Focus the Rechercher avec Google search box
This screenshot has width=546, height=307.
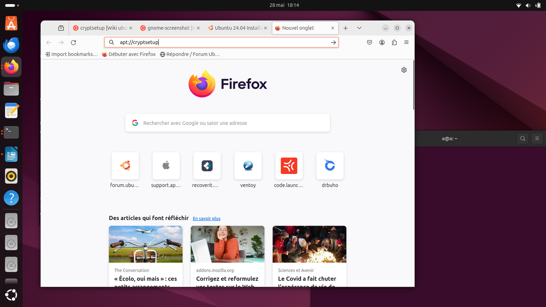point(227,123)
